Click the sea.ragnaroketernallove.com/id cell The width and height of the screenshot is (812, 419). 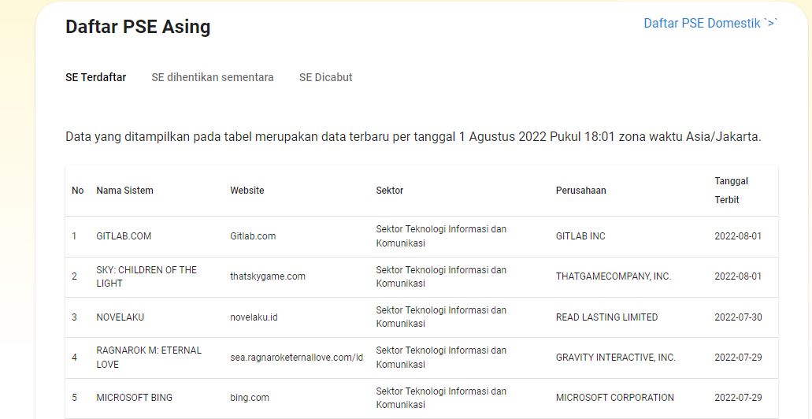(297, 358)
